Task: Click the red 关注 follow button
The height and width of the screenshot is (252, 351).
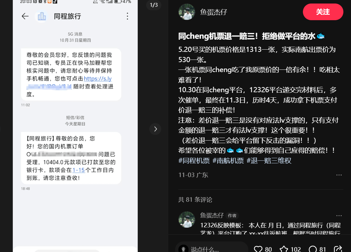Action: pos(323,12)
